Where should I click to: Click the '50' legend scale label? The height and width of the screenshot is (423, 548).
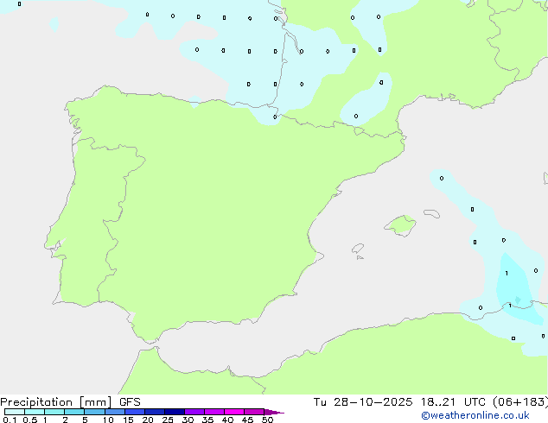click(267, 420)
